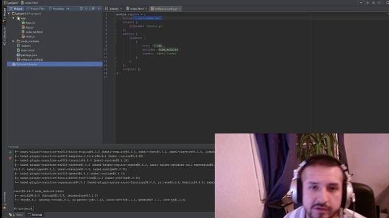This screenshot has width=389, height=218.
Task: Click the scroll from source icon
Action: [81, 8]
